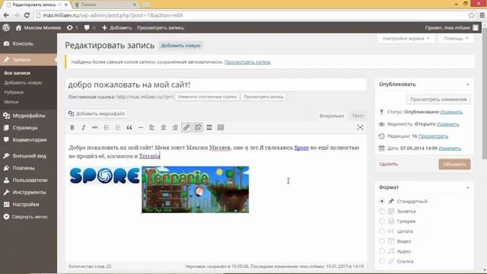Screen dimensions: 487x274
Task: Insert a numbered list
Action: [x=118, y=127]
